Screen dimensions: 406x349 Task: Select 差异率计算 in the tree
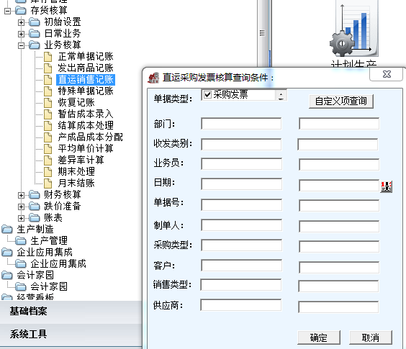coord(81,160)
